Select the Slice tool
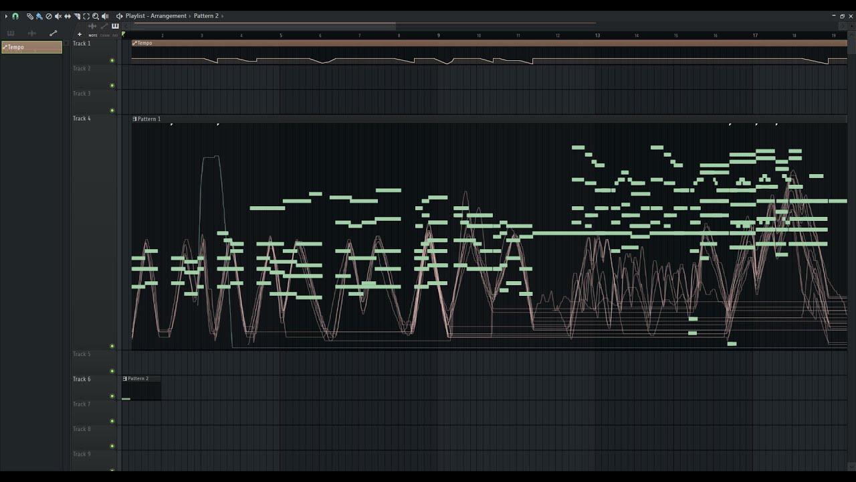 pyautogui.click(x=77, y=16)
